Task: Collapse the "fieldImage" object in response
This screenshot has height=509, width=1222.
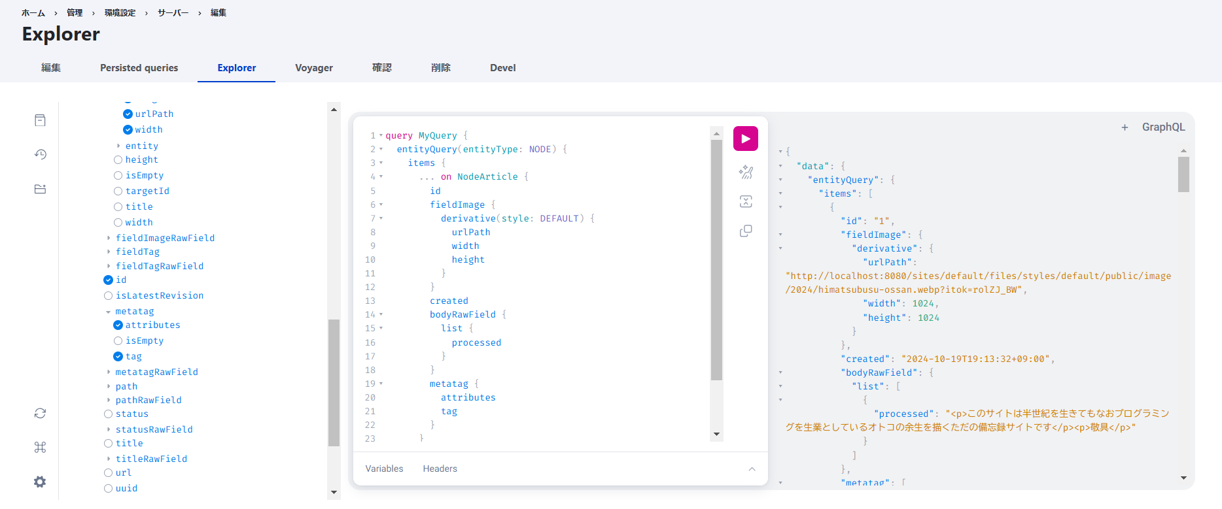Action: [780, 235]
